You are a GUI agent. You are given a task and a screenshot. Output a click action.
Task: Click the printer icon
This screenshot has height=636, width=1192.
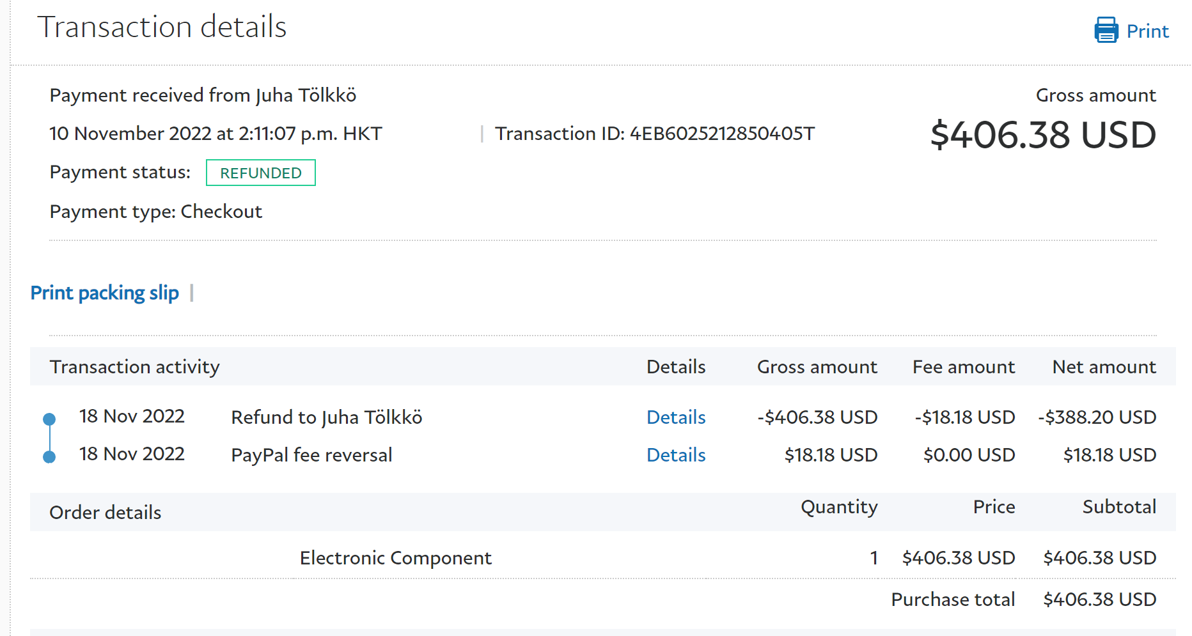(1106, 30)
